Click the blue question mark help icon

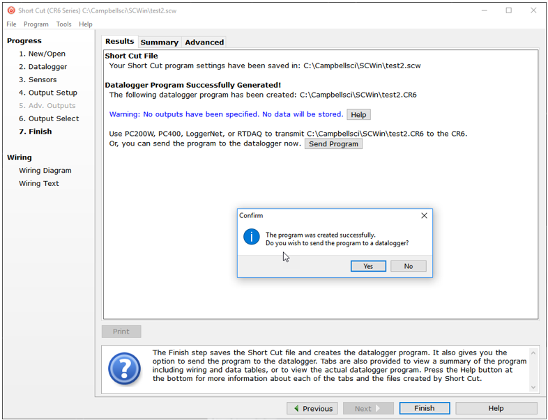click(x=124, y=368)
